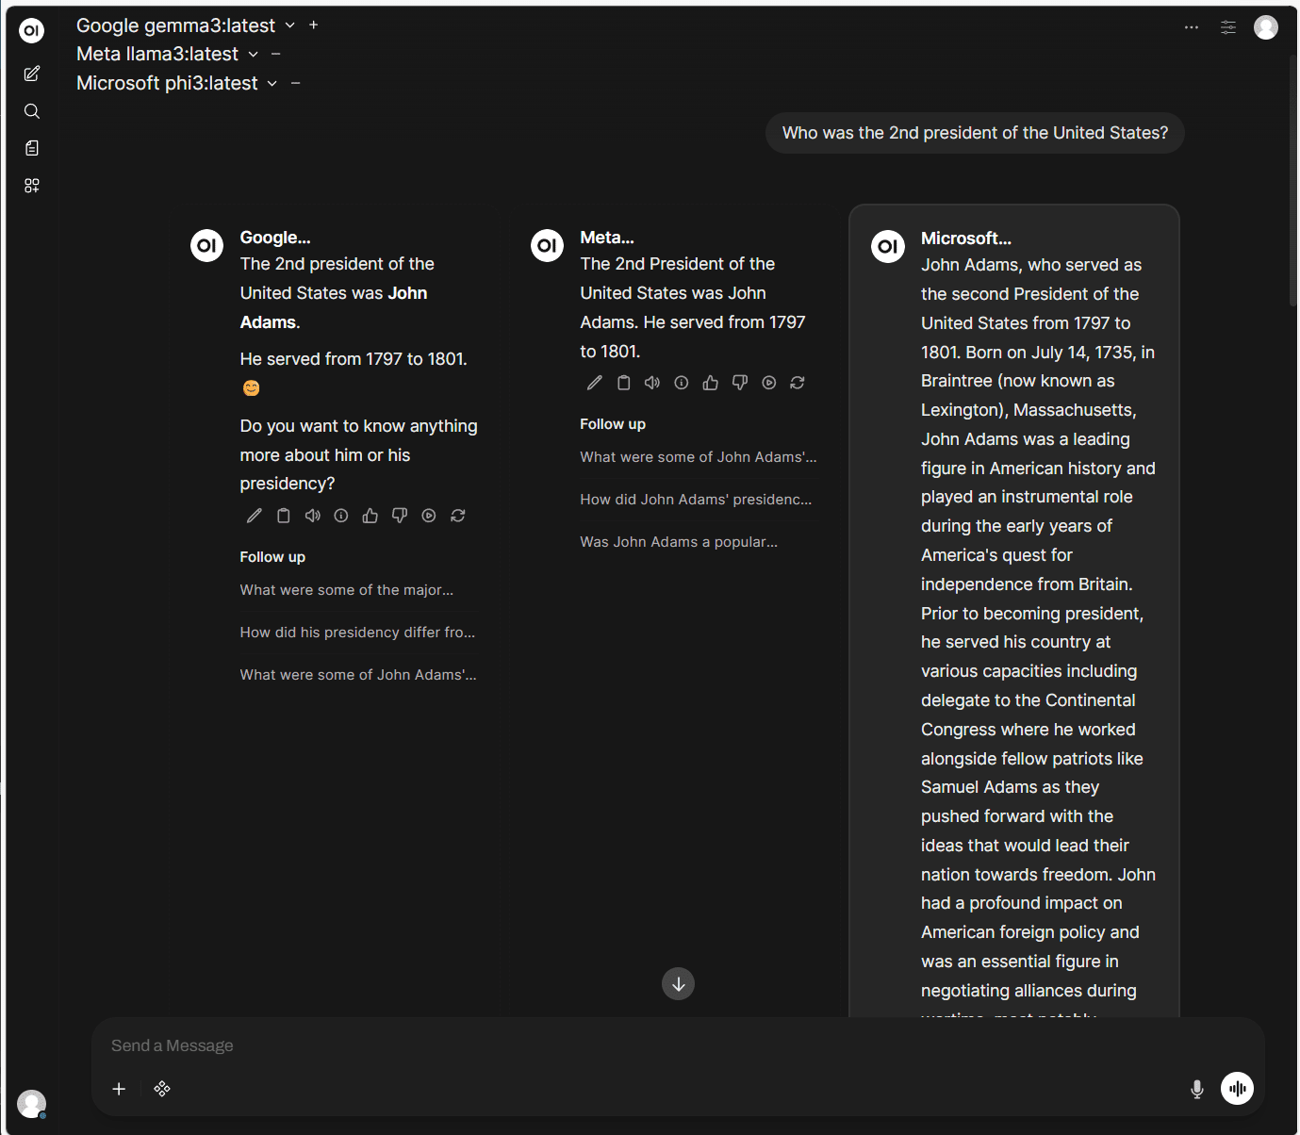Thumbs down the Meta llama3 response
1300x1135 pixels.
[x=740, y=383]
